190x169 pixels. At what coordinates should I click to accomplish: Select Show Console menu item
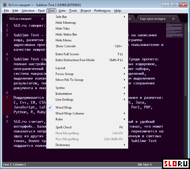(x=87, y=46)
